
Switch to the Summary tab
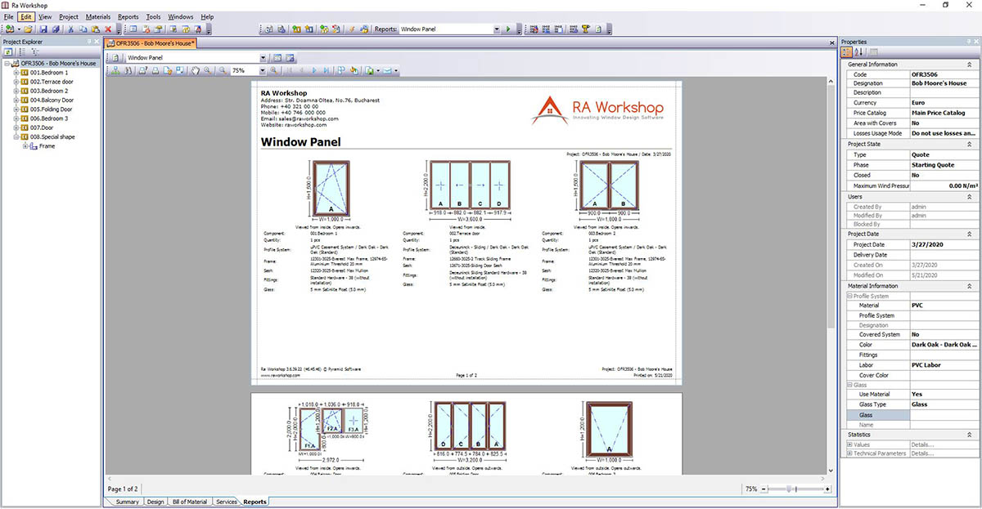127,502
